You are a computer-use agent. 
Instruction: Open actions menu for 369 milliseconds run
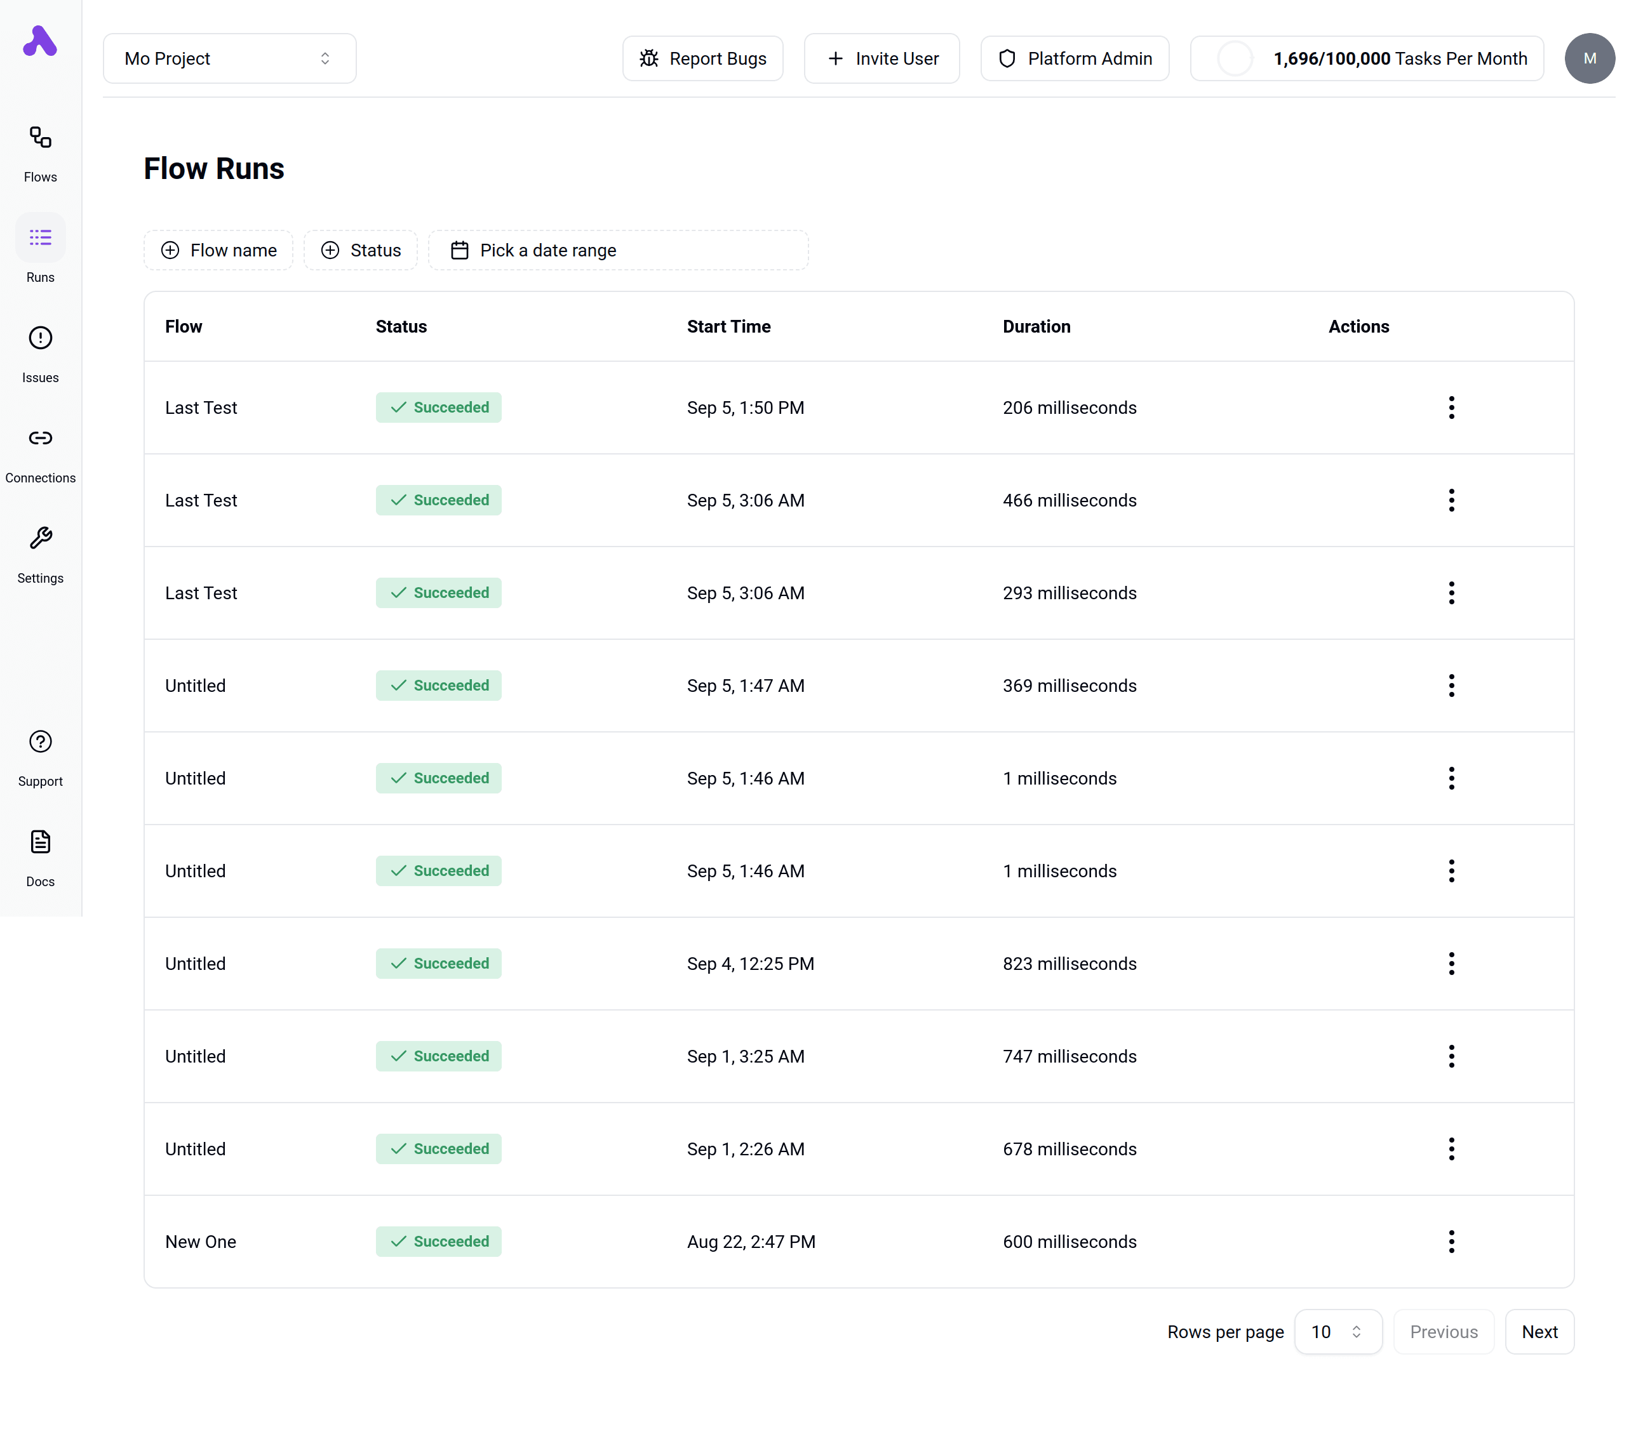pos(1451,686)
